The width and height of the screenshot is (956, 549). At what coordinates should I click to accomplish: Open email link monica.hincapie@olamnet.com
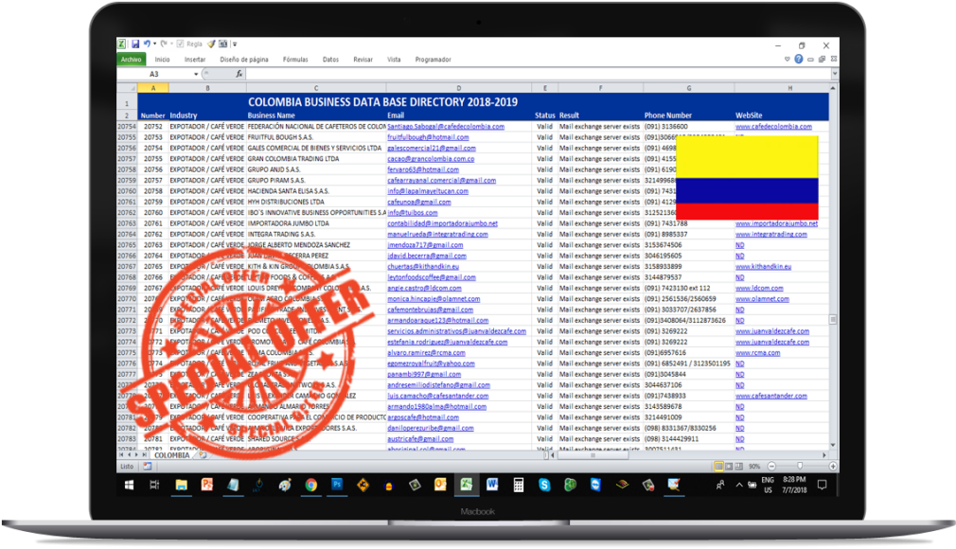tap(434, 299)
